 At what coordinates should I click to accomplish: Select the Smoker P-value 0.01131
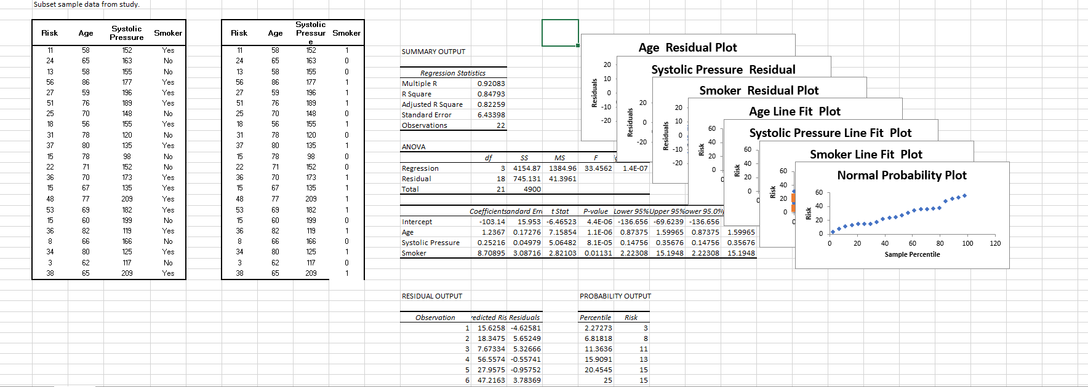coord(598,253)
